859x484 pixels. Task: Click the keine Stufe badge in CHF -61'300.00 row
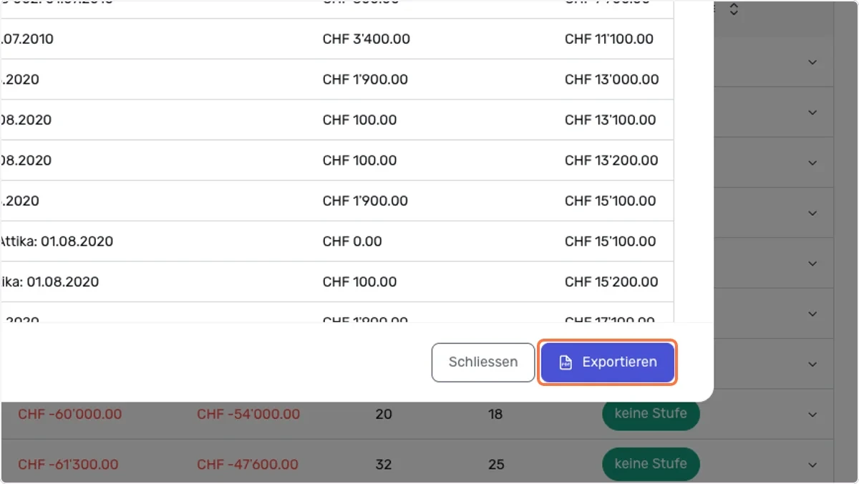tap(651, 463)
